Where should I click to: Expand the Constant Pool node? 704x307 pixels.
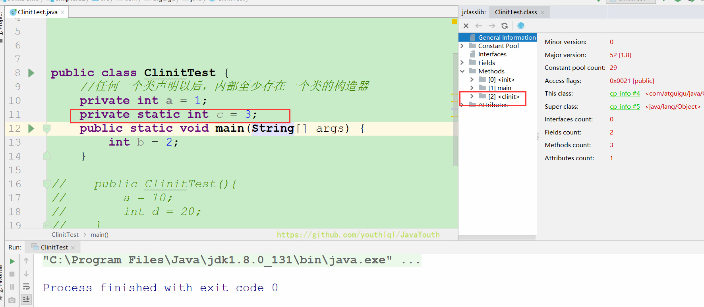pyautogui.click(x=462, y=46)
